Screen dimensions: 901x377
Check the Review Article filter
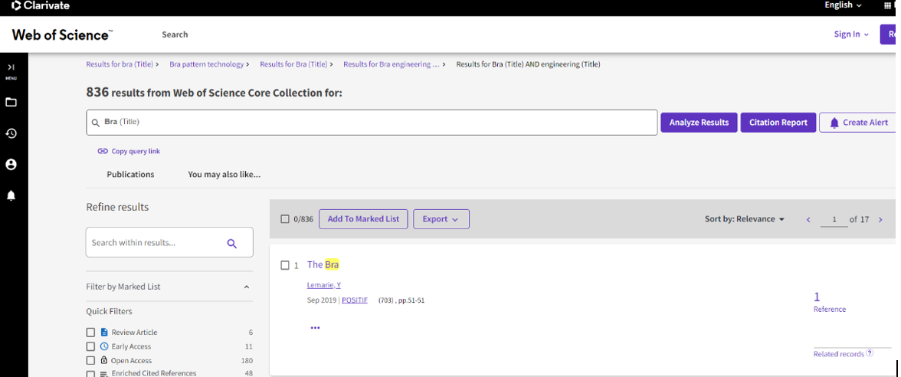coord(90,333)
